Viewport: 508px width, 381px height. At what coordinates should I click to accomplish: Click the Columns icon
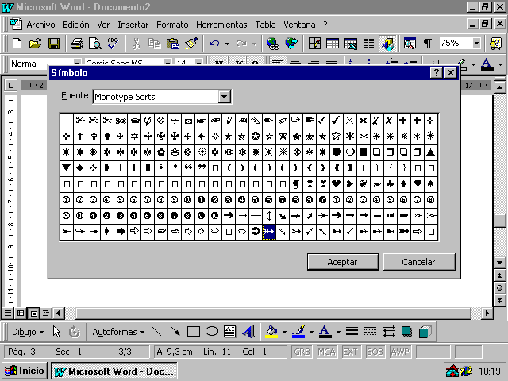point(368,44)
